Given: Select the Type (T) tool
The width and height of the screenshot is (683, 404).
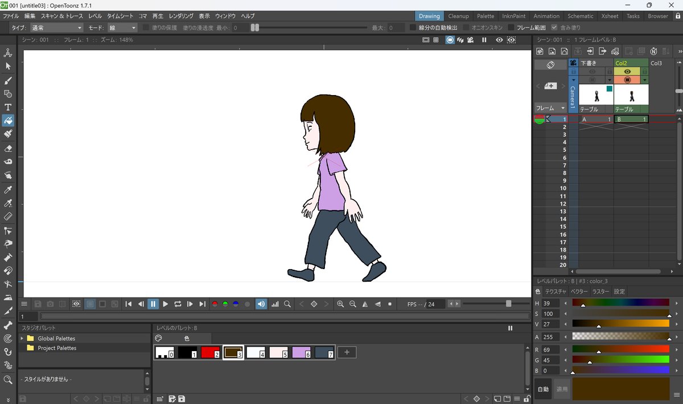Looking at the screenshot, I should click(x=8, y=107).
